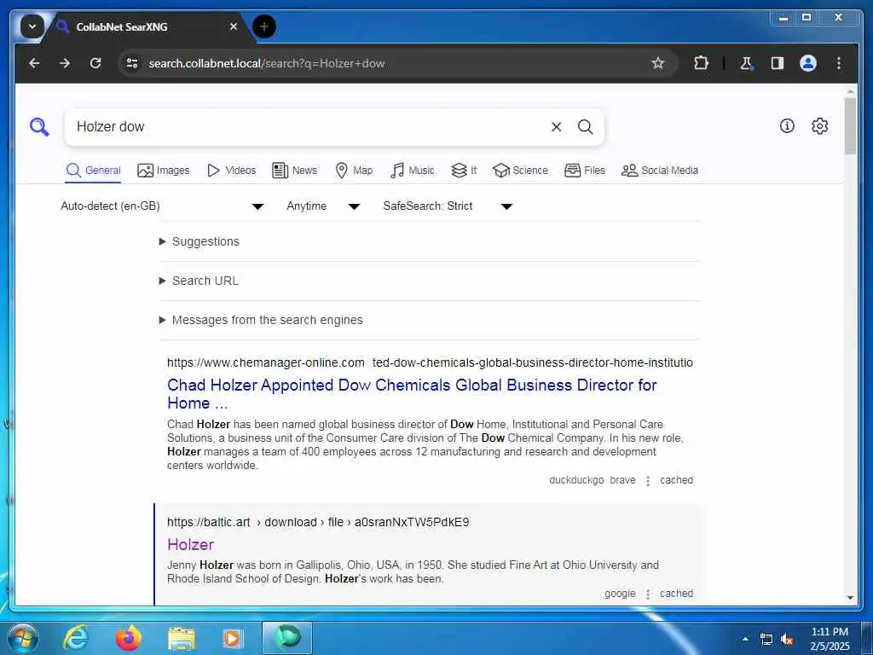This screenshot has width=873, height=655.
Task: Switch to Science search tab
Action: pos(520,171)
